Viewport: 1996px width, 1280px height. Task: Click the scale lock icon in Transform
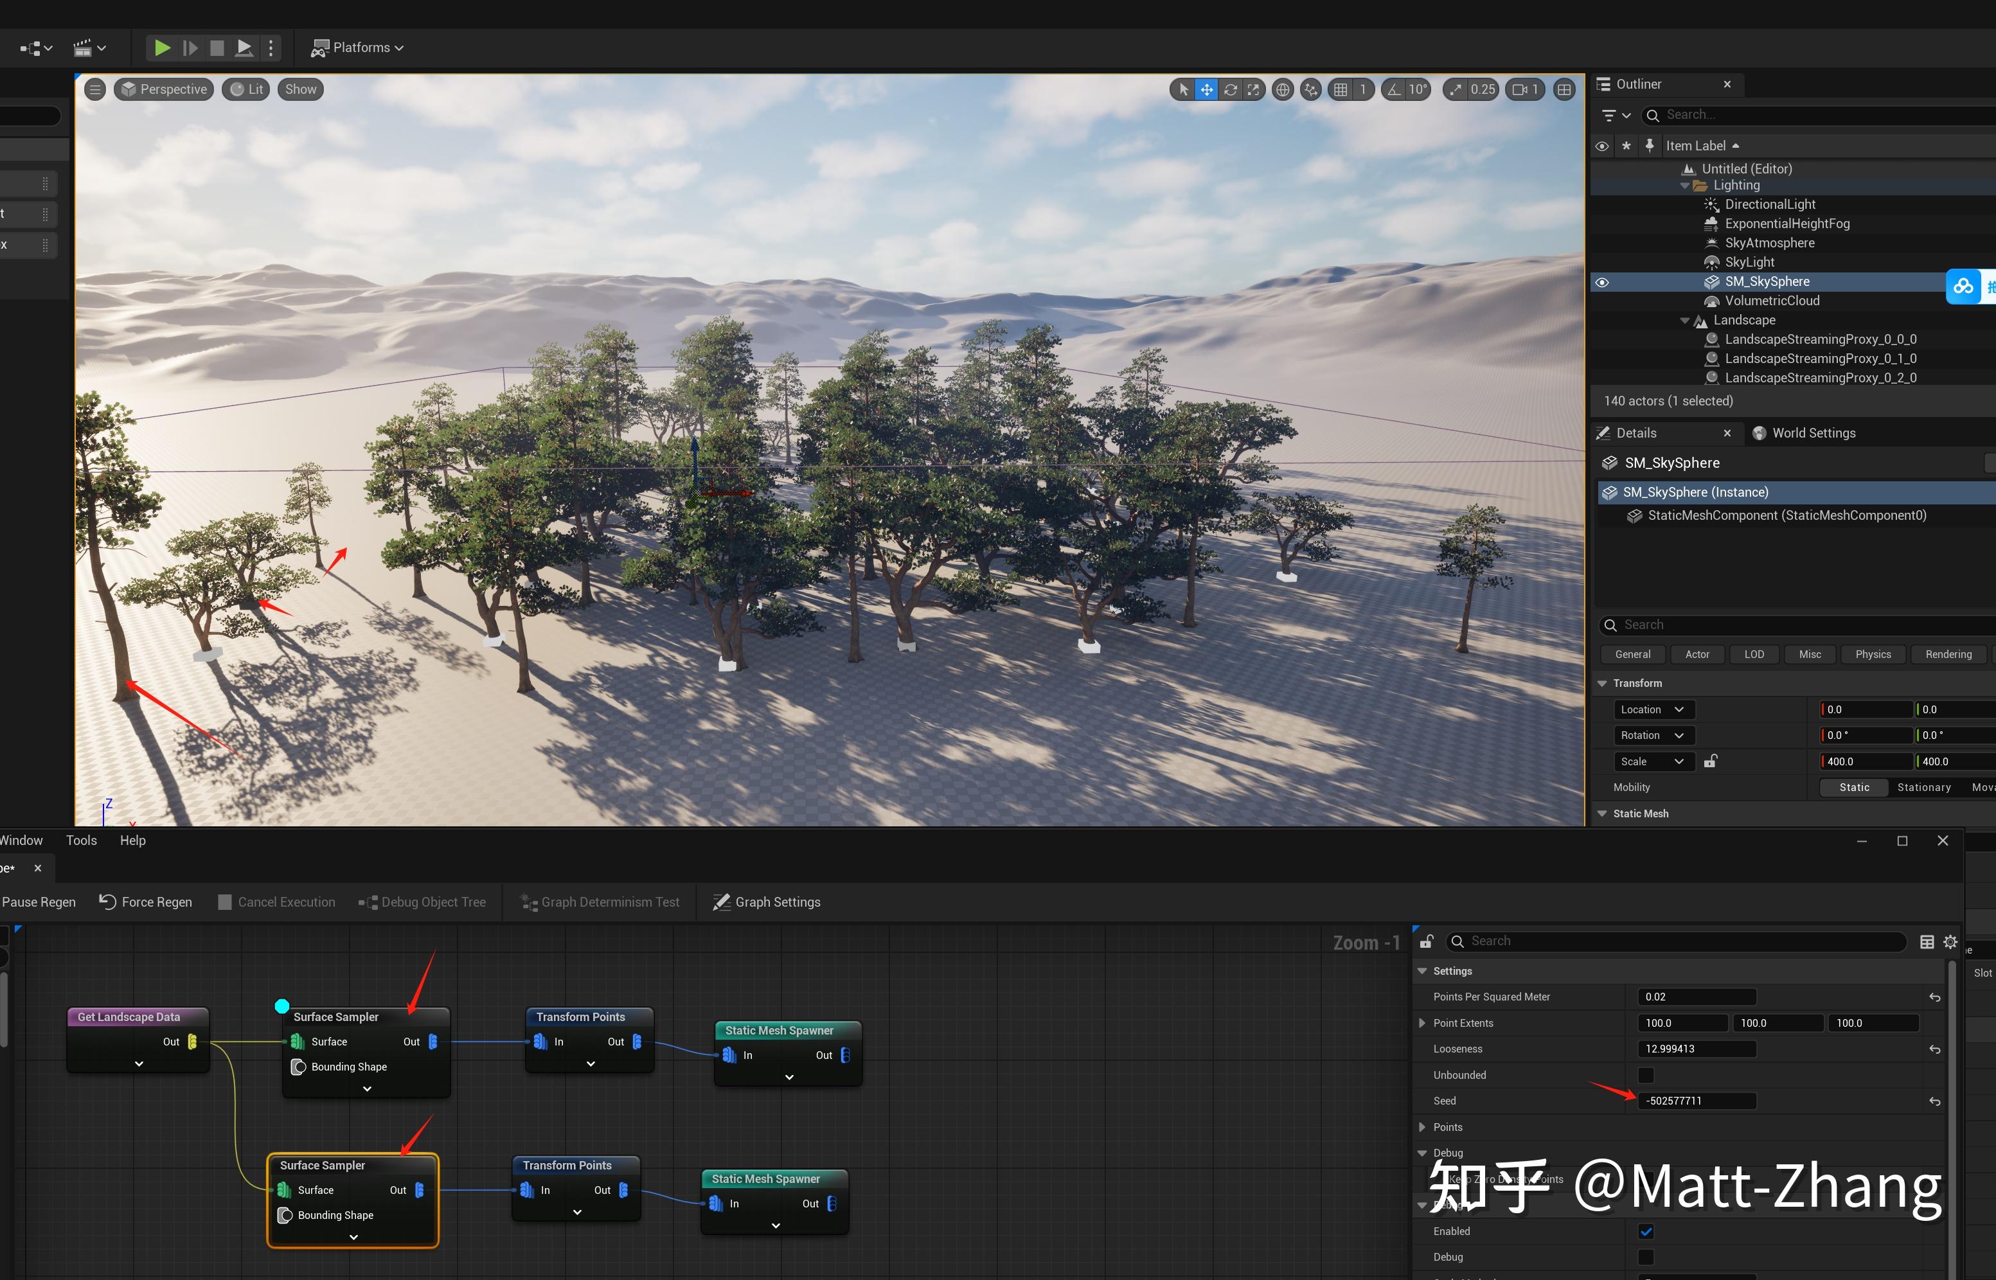1710,761
